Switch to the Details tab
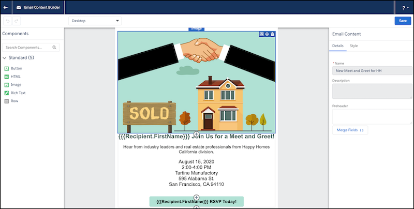Image resolution: width=414 pixels, height=209 pixels. (x=337, y=46)
